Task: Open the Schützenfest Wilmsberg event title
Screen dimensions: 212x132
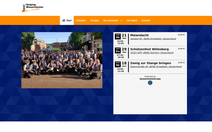Action: coord(149,49)
